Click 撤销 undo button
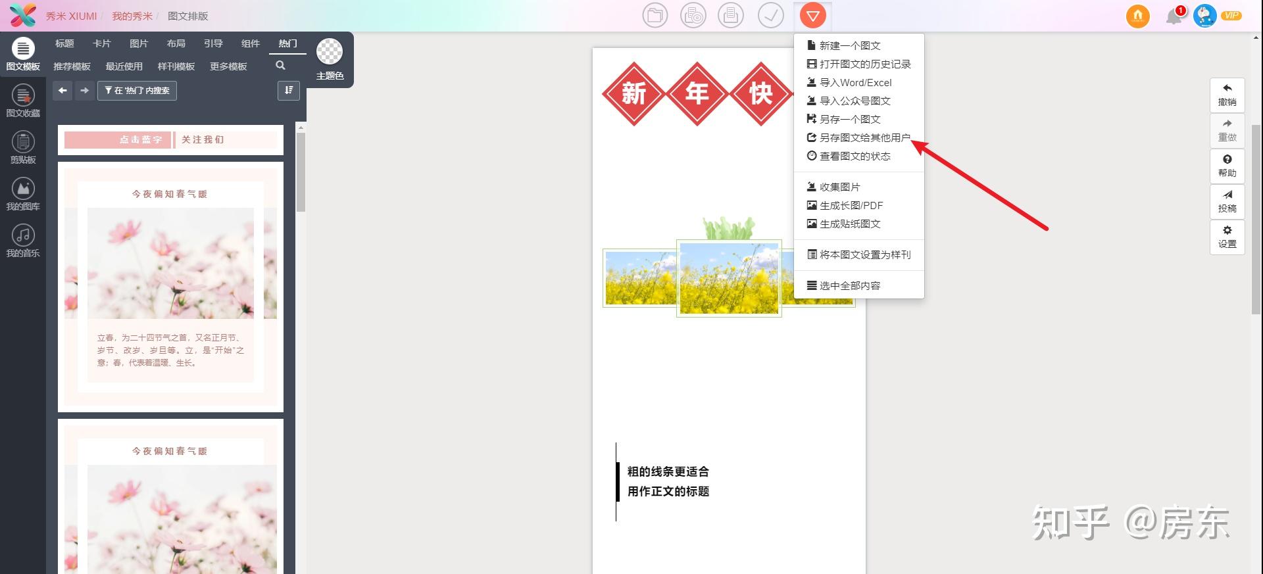 (x=1227, y=95)
